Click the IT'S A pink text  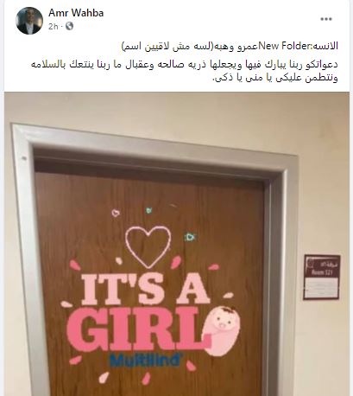(145, 289)
